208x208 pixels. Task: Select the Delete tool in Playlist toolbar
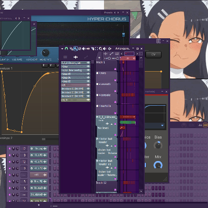pos(79,49)
